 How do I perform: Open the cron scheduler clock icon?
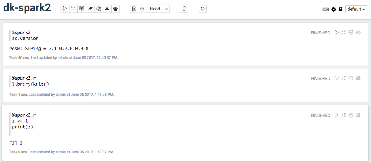tap(203, 9)
